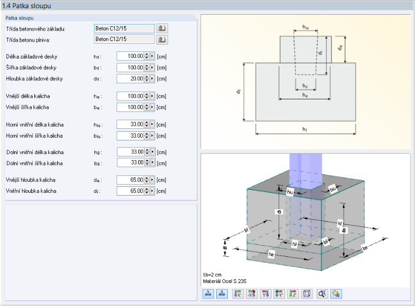Open material library for Třída betonového základu
The width and height of the screenshot is (415, 306).
tap(162, 28)
